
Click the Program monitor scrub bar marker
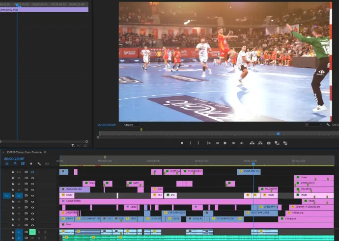click(x=141, y=130)
